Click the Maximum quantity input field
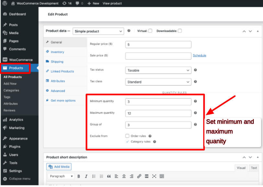This screenshot has width=263, height=187. [158, 113]
